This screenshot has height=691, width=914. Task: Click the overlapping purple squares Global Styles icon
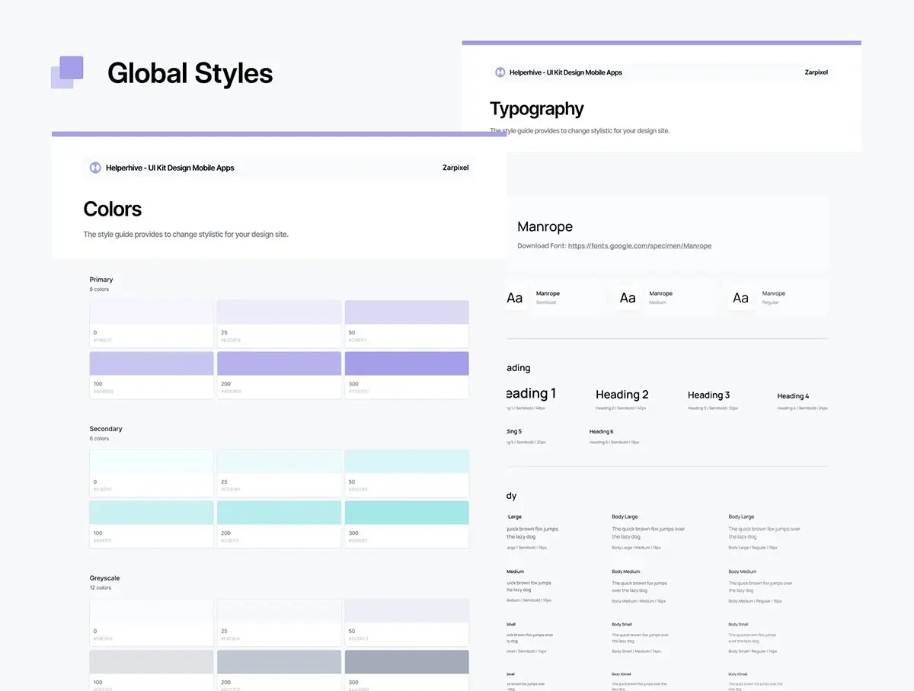(67, 72)
